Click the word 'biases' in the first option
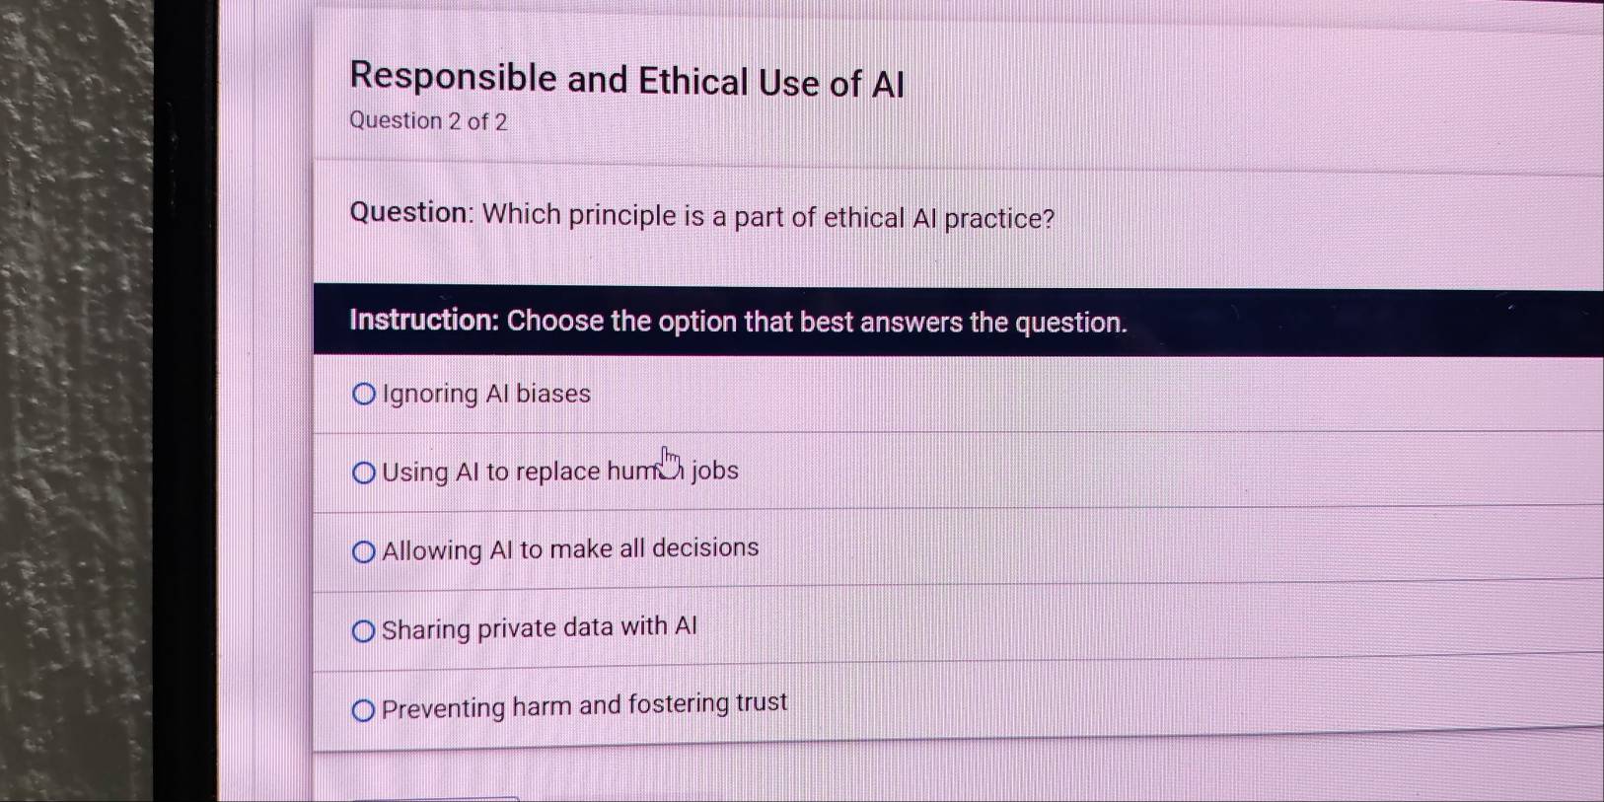1604x802 pixels. 553,394
